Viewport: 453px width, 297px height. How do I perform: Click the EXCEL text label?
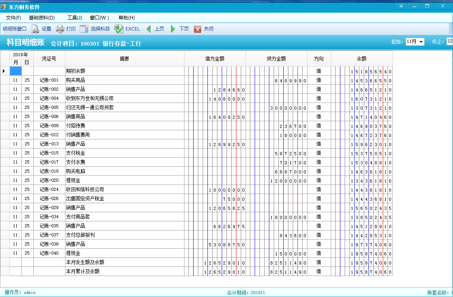[132, 29]
